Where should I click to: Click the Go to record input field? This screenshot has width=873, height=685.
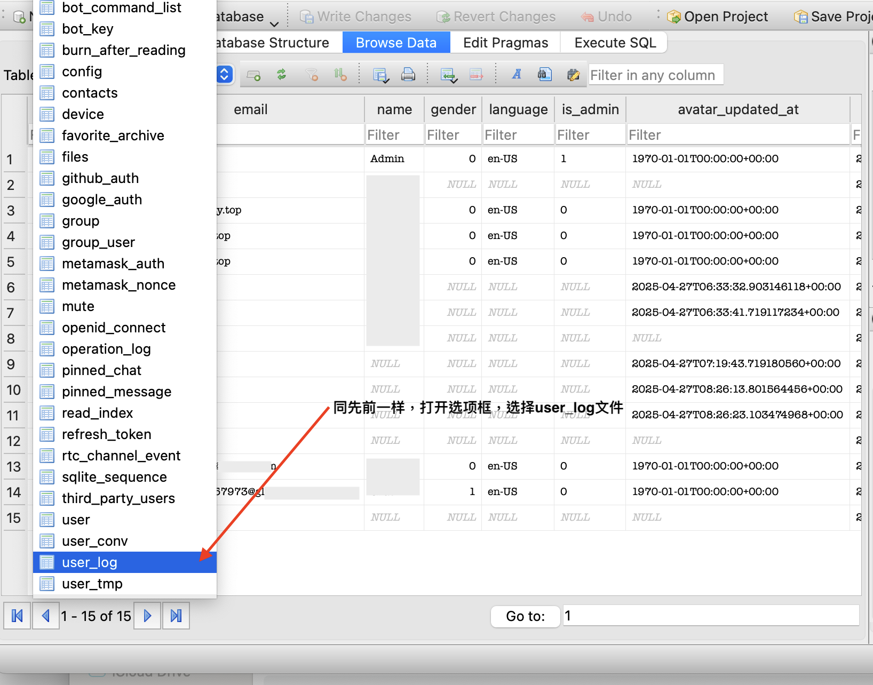pyautogui.click(x=640, y=616)
